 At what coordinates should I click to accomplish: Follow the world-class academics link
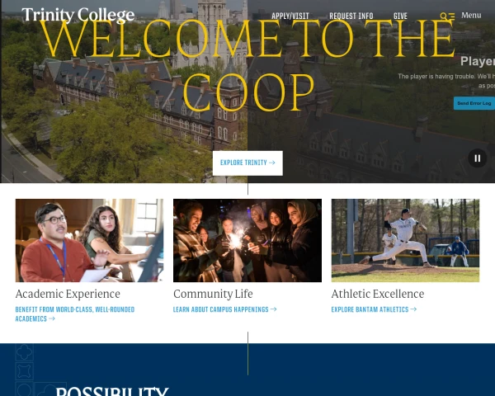75,313
